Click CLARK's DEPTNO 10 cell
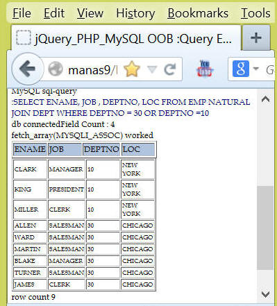This screenshot has width=277, height=306. click(103, 169)
